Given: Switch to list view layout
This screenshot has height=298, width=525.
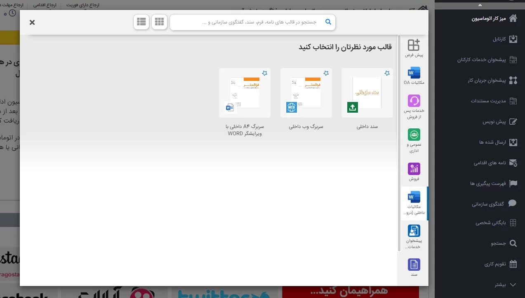Looking at the screenshot, I should [x=141, y=22].
